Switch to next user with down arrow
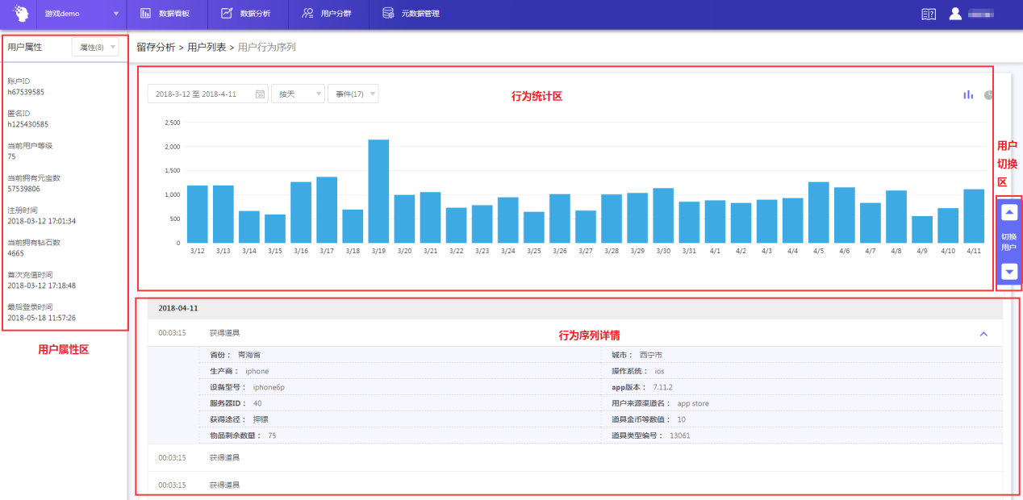This screenshot has width=1023, height=500. 1009,272
